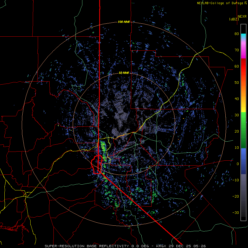Click the 10 value on the dBZ scale

tap(237, 148)
